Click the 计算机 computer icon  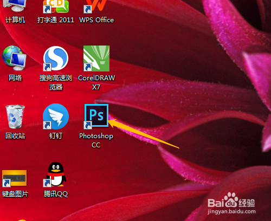15,6
